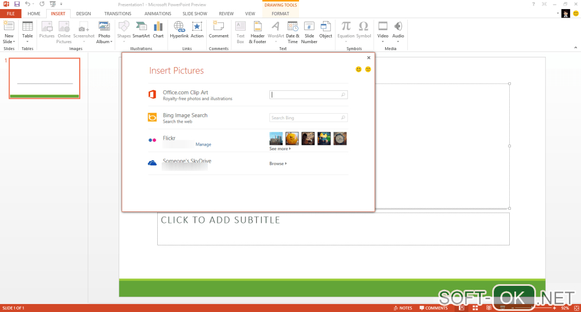
Task: Click Fit slide to window icon
Action: pyautogui.click(x=576, y=308)
